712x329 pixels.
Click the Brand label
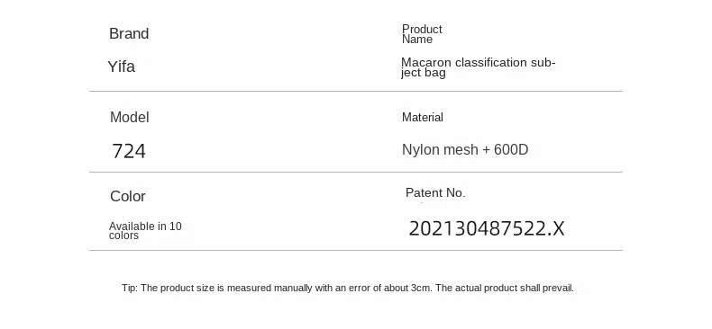click(x=129, y=33)
